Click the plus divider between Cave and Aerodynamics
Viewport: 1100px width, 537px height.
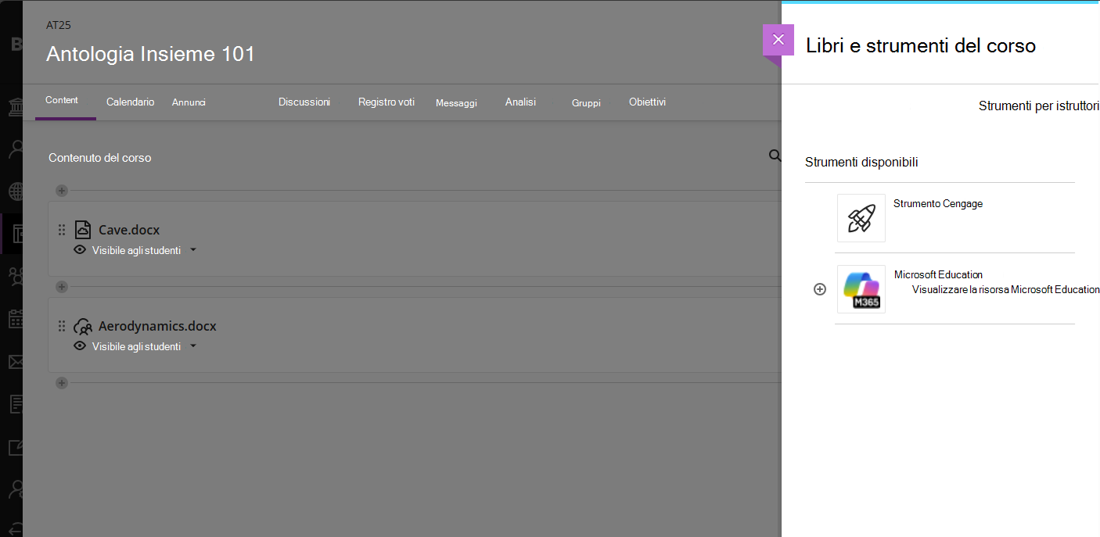click(62, 287)
